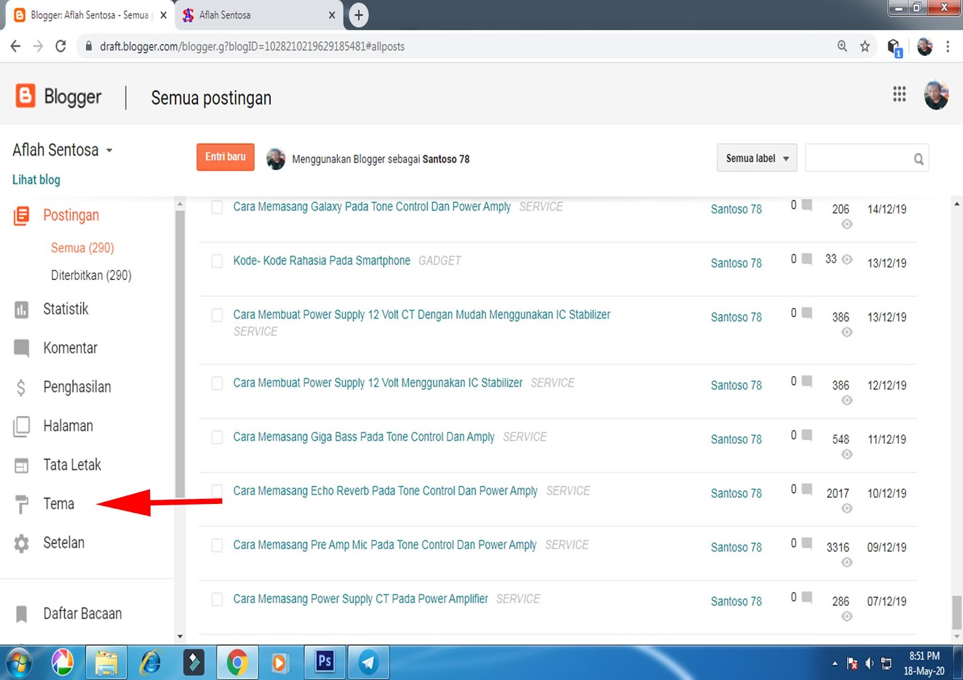Open the Google apps grid icon
Image resolution: width=963 pixels, height=680 pixels.
click(x=899, y=94)
